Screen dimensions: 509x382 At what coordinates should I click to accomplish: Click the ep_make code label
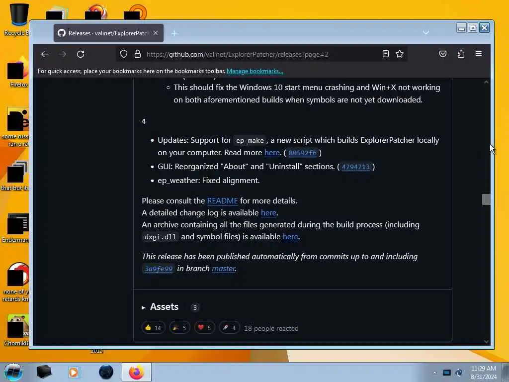250,141
